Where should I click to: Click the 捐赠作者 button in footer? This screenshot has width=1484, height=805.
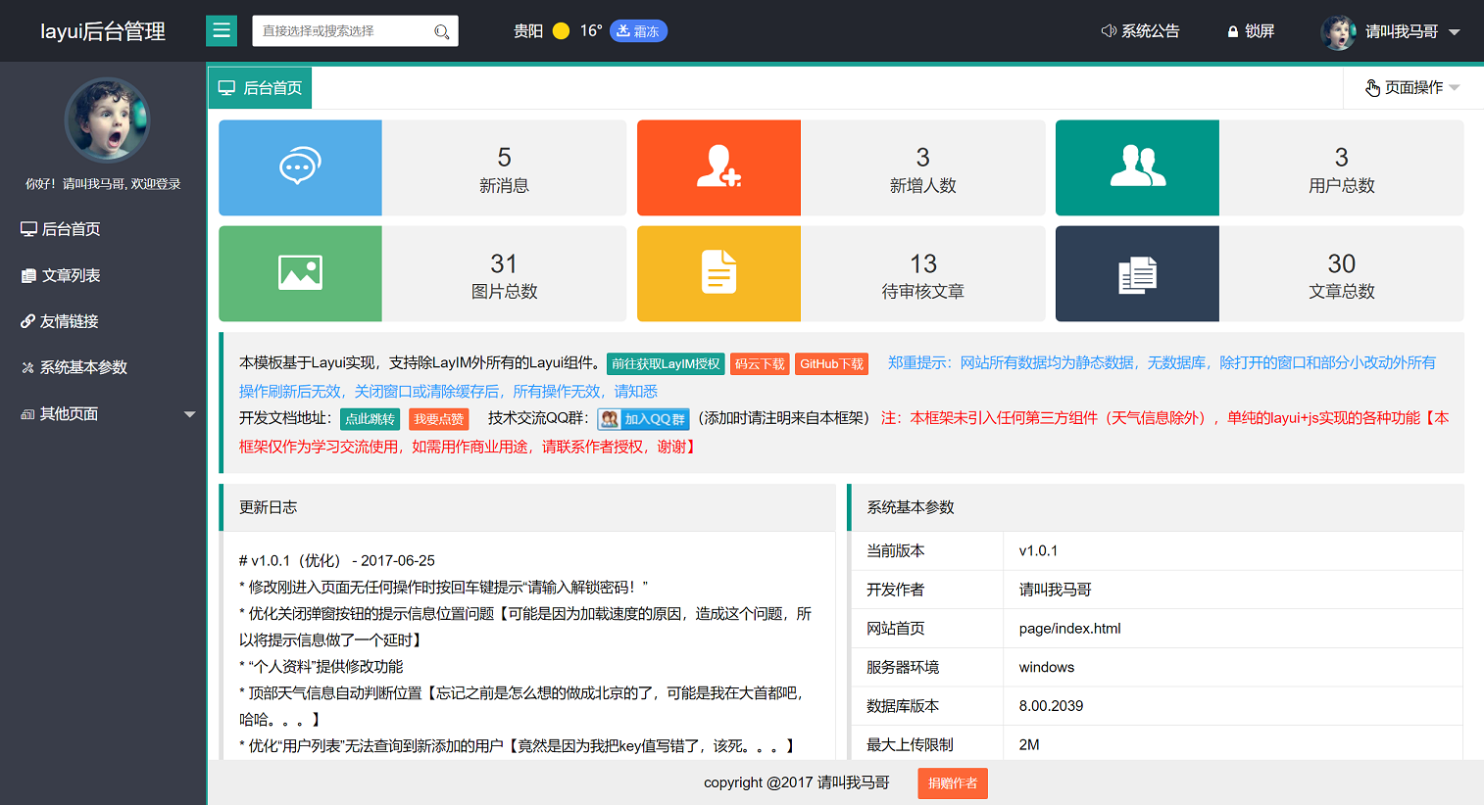point(952,783)
